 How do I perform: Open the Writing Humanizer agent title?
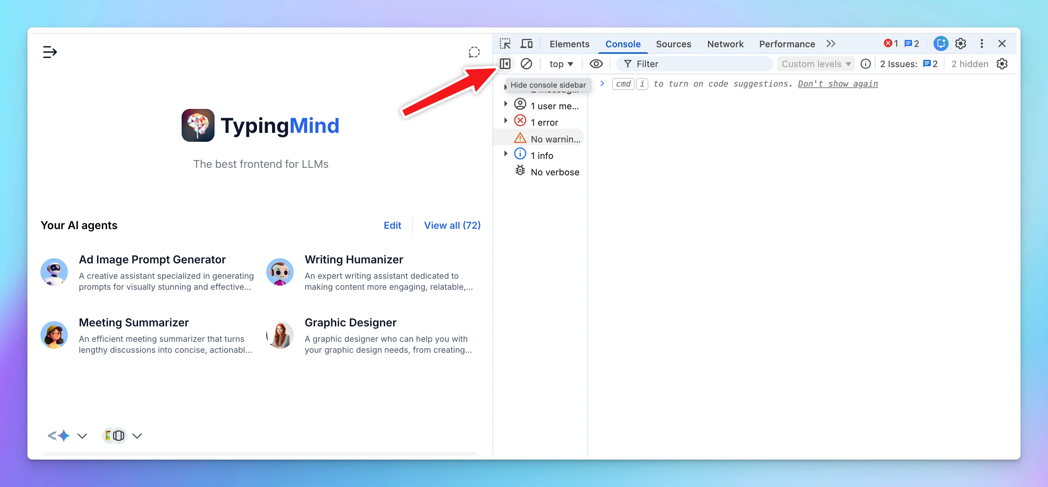click(x=354, y=259)
